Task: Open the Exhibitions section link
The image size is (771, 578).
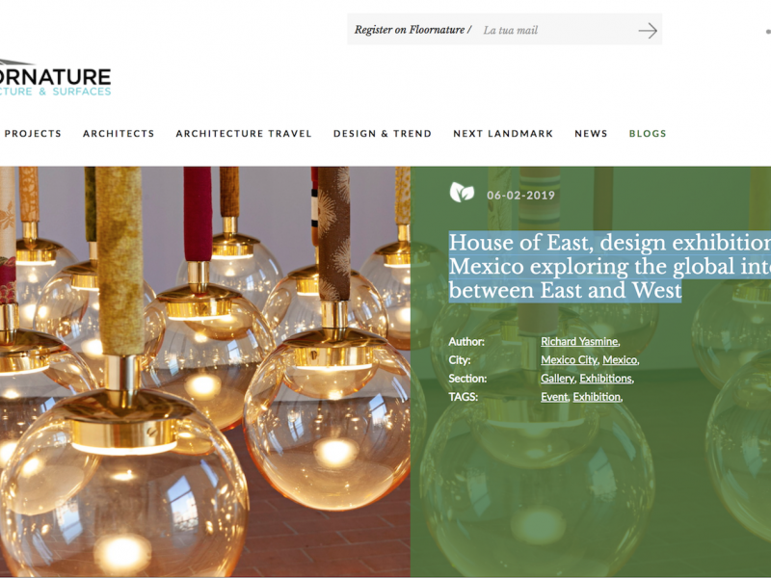Action: click(605, 379)
